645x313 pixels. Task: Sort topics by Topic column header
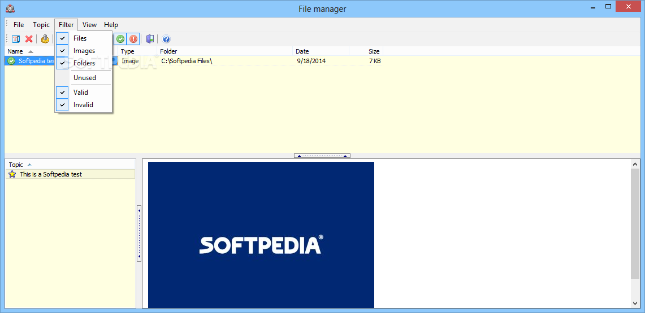tap(70, 165)
